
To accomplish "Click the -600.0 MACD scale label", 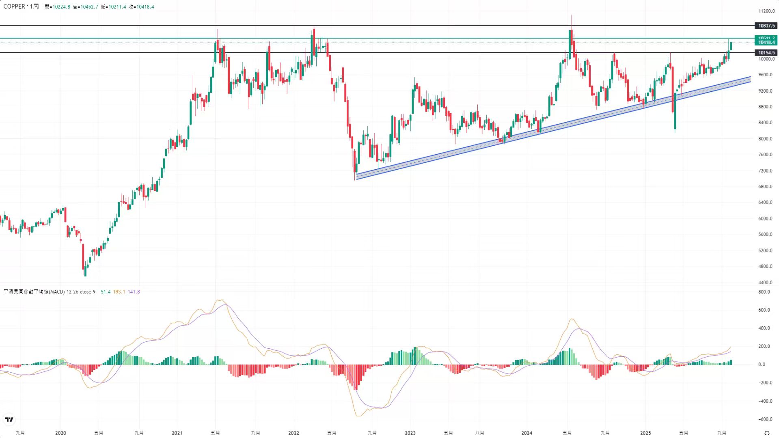I will (x=765, y=419).
